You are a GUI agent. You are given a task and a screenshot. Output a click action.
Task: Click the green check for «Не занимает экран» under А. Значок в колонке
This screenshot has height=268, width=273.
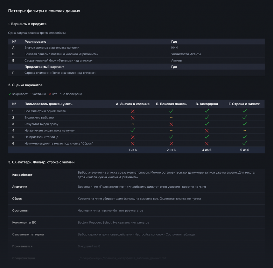(x=133, y=130)
